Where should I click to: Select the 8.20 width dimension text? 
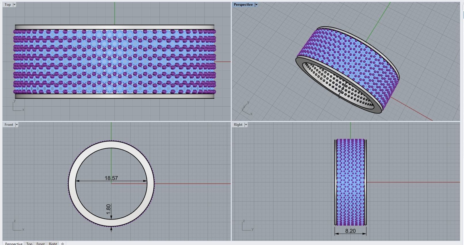coord(350,231)
